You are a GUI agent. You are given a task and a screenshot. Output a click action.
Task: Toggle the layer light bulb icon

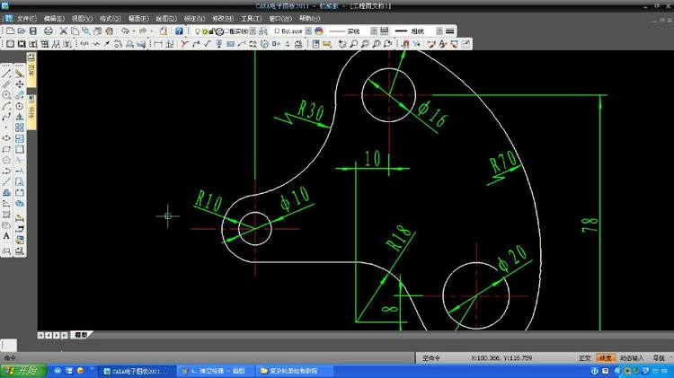[x=198, y=31]
